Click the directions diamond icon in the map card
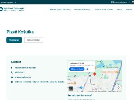The width and height of the screenshot is (134, 100). coord(87,69)
